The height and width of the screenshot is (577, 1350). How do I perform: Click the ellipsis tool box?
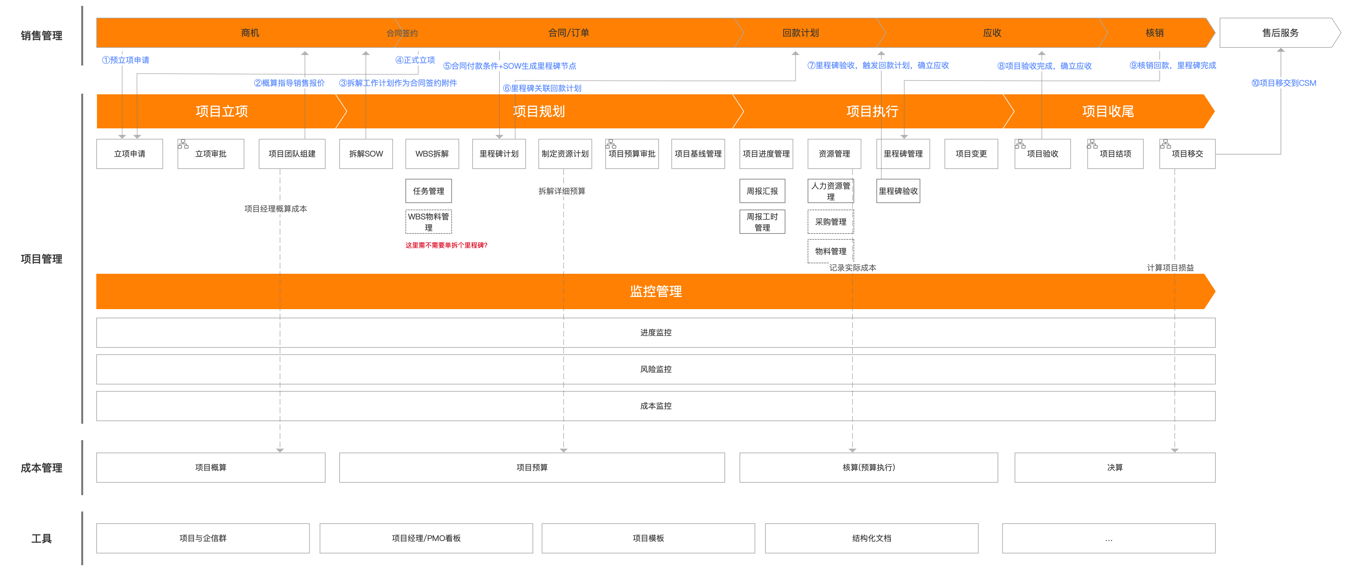tap(1108, 538)
